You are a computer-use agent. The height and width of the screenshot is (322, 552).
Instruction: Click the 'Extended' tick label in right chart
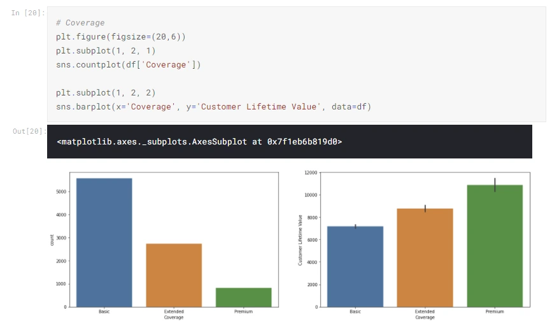(425, 312)
